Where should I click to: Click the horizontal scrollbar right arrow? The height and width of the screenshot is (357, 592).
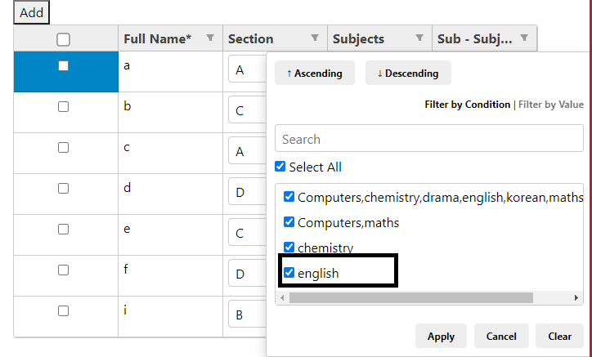click(x=576, y=297)
